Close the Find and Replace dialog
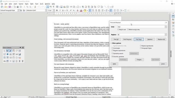175x98 pixels. [x=163, y=64]
